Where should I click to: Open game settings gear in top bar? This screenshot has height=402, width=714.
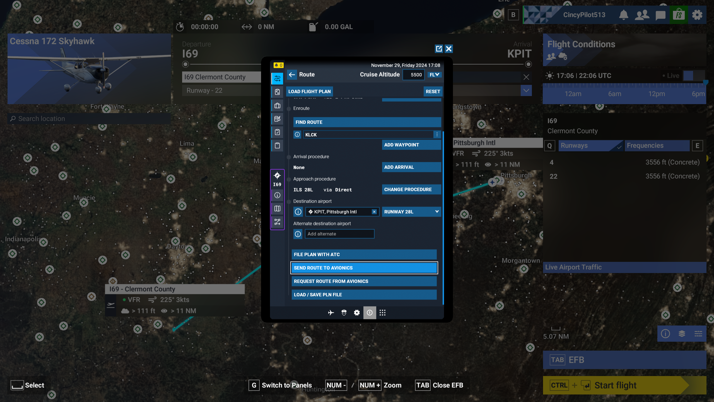point(697,15)
